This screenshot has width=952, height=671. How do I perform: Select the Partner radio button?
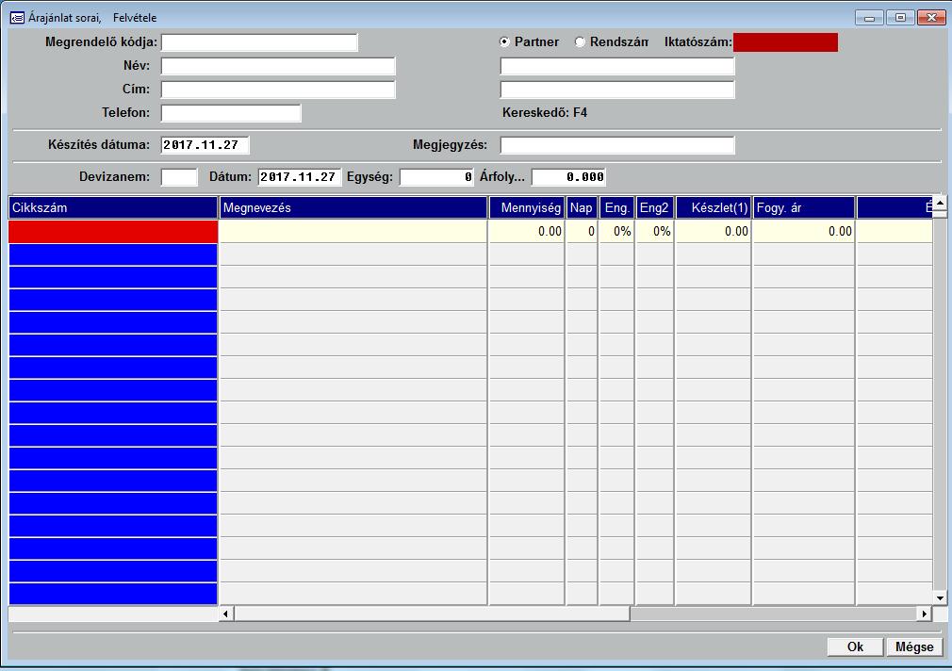tap(504, 41)
